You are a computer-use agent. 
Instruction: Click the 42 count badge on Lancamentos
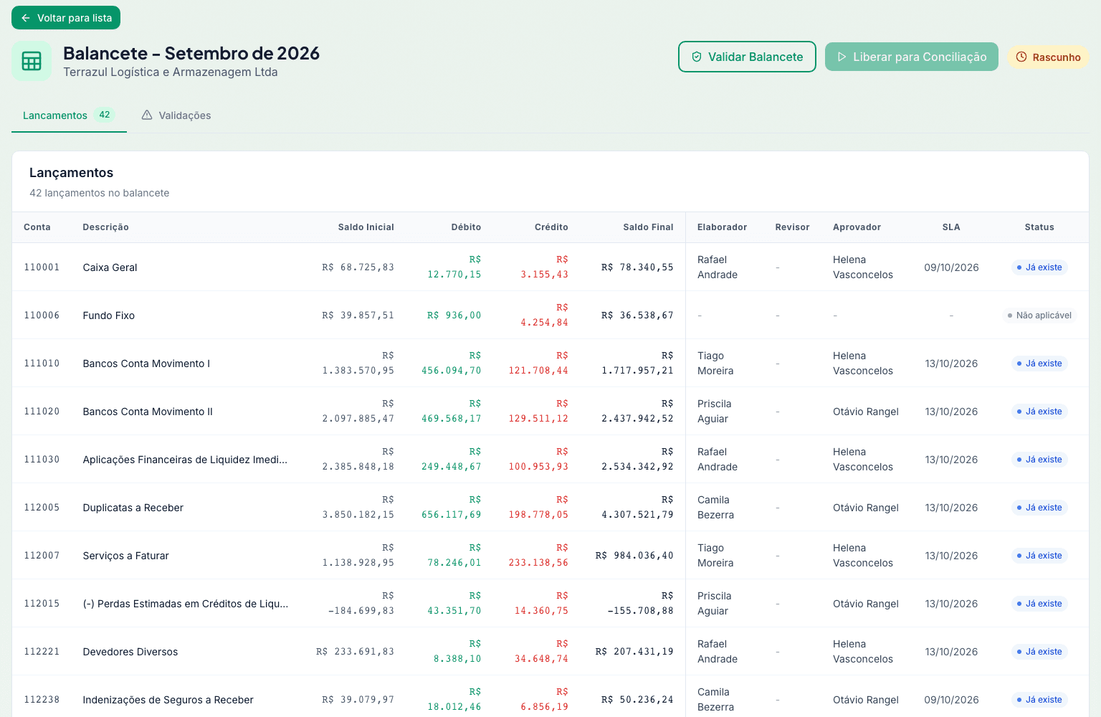coord(105,115)
